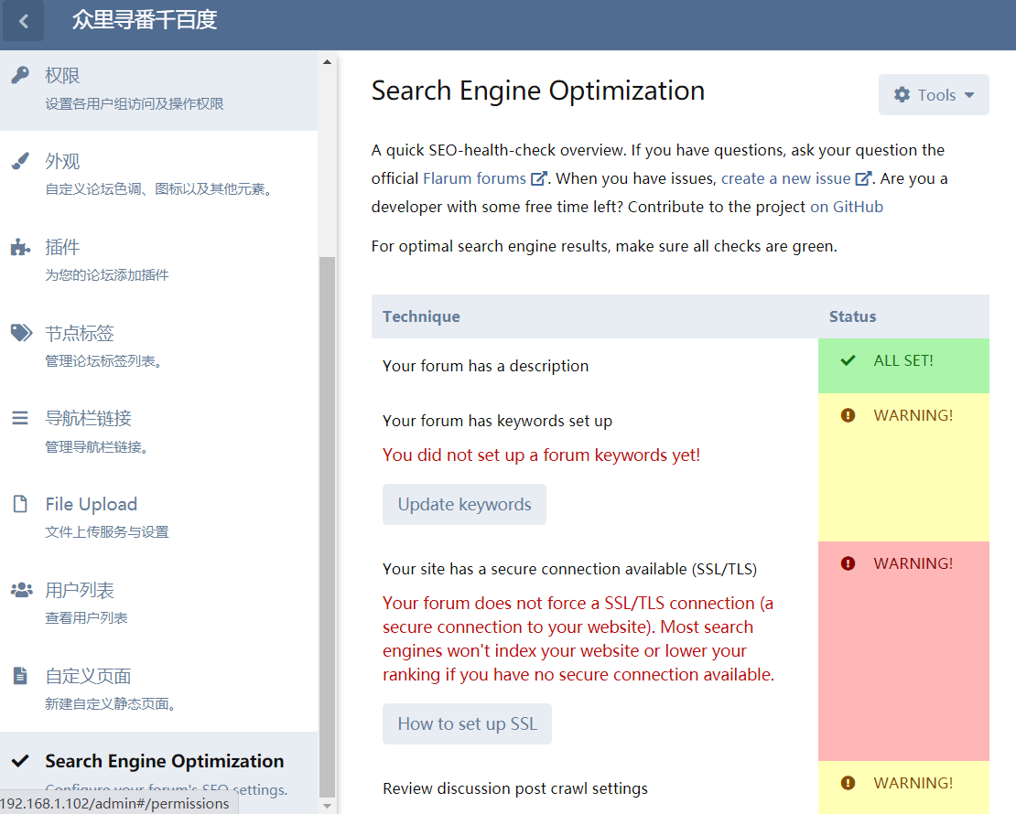The image size is (1016, 814).
Task: Click the hamburger bars icon beside 导航栏链接
Action: 20,418
